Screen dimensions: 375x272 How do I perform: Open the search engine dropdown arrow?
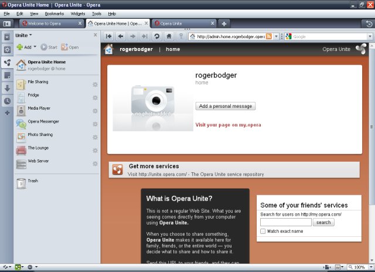pos(370,36)
